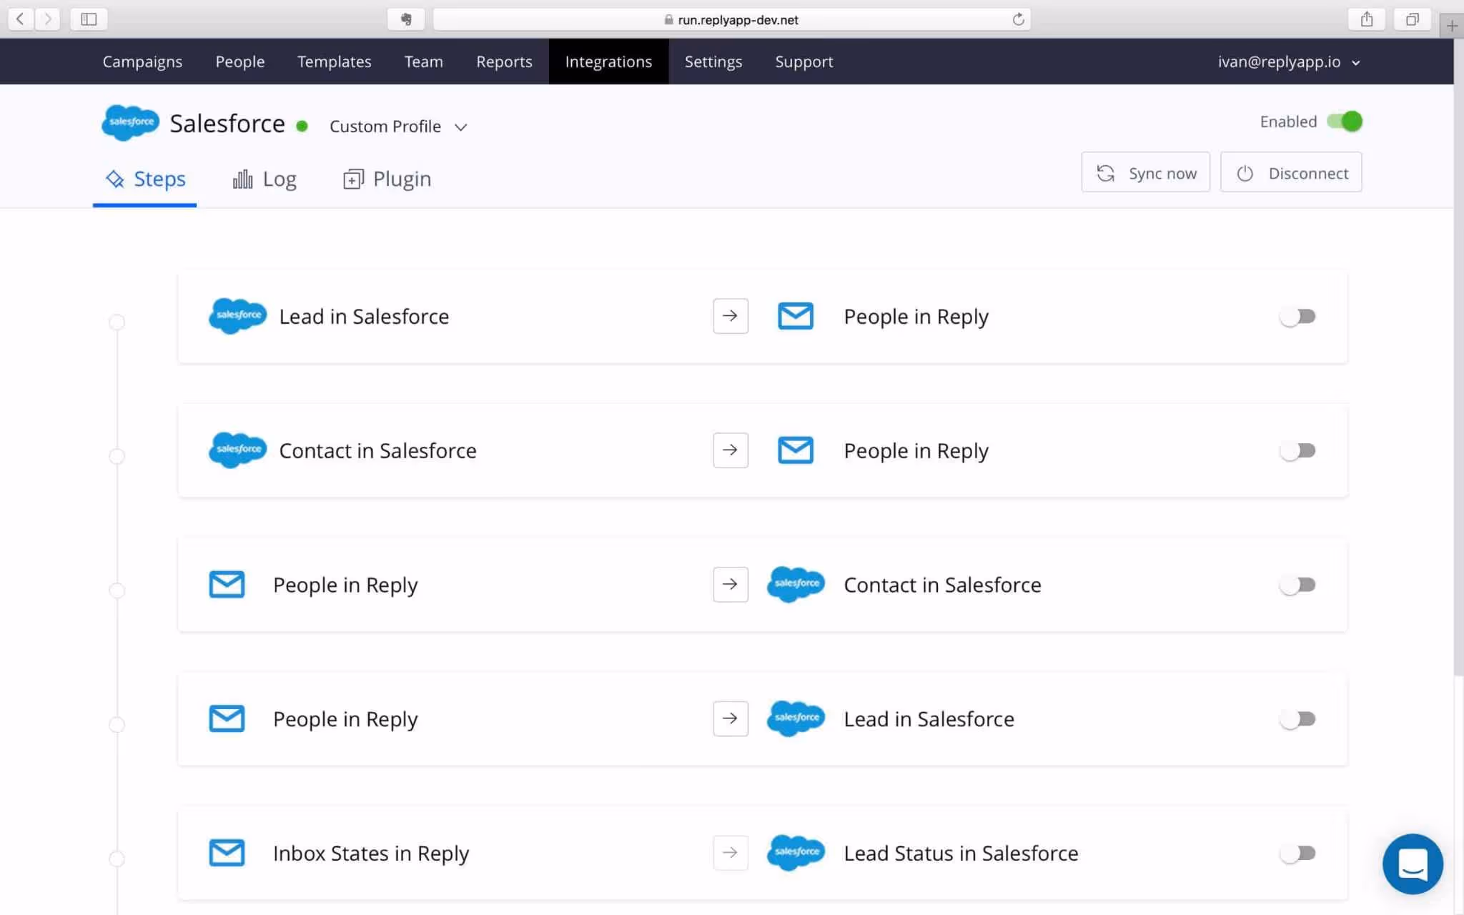Image resolution: width=1464 pixels, height=915 pixels.
Task: Open the Steps tab icon
Action: tap(115, 179)
